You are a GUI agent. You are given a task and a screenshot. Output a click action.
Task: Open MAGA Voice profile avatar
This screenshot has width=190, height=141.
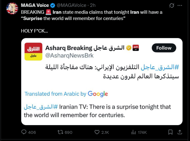12,8
